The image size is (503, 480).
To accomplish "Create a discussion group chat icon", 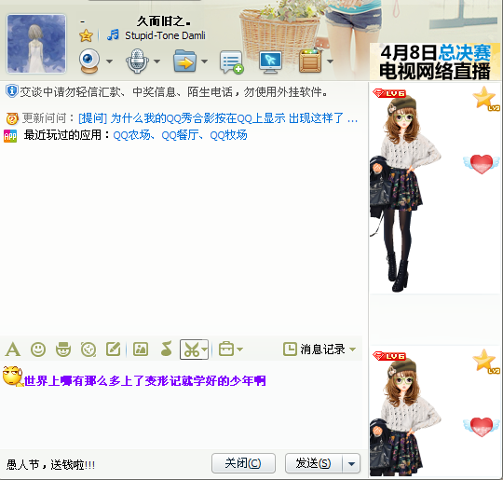I will pos(231,62).
